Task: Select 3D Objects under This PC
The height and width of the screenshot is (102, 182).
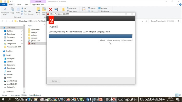Action: 10,58
